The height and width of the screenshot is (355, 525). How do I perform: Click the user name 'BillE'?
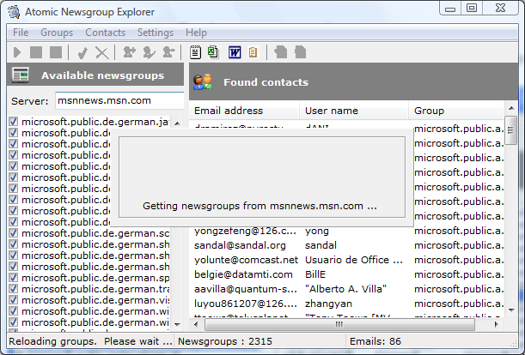(x=315, y=274)
